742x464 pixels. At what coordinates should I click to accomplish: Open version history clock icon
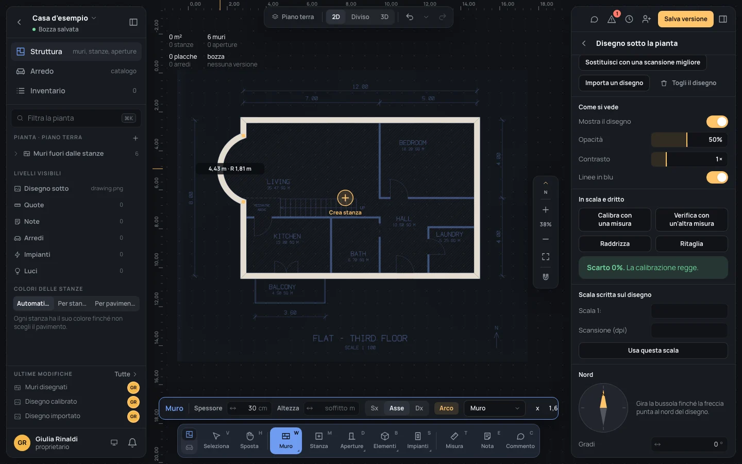click(x=629, y=19)
